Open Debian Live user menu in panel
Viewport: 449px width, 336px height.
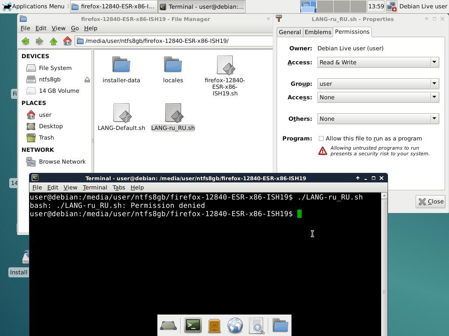click(x=423, y=6)
